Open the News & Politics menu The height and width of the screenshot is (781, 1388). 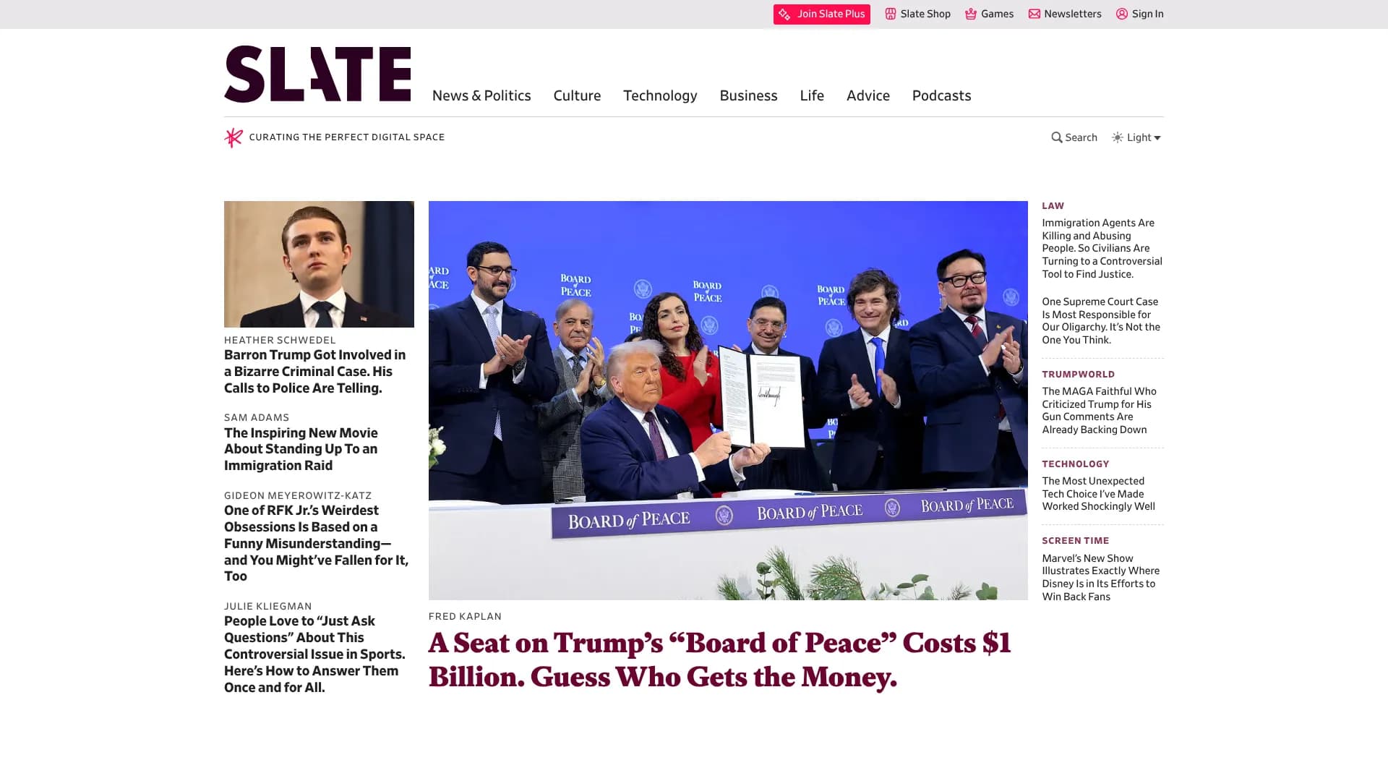point(481,95)
